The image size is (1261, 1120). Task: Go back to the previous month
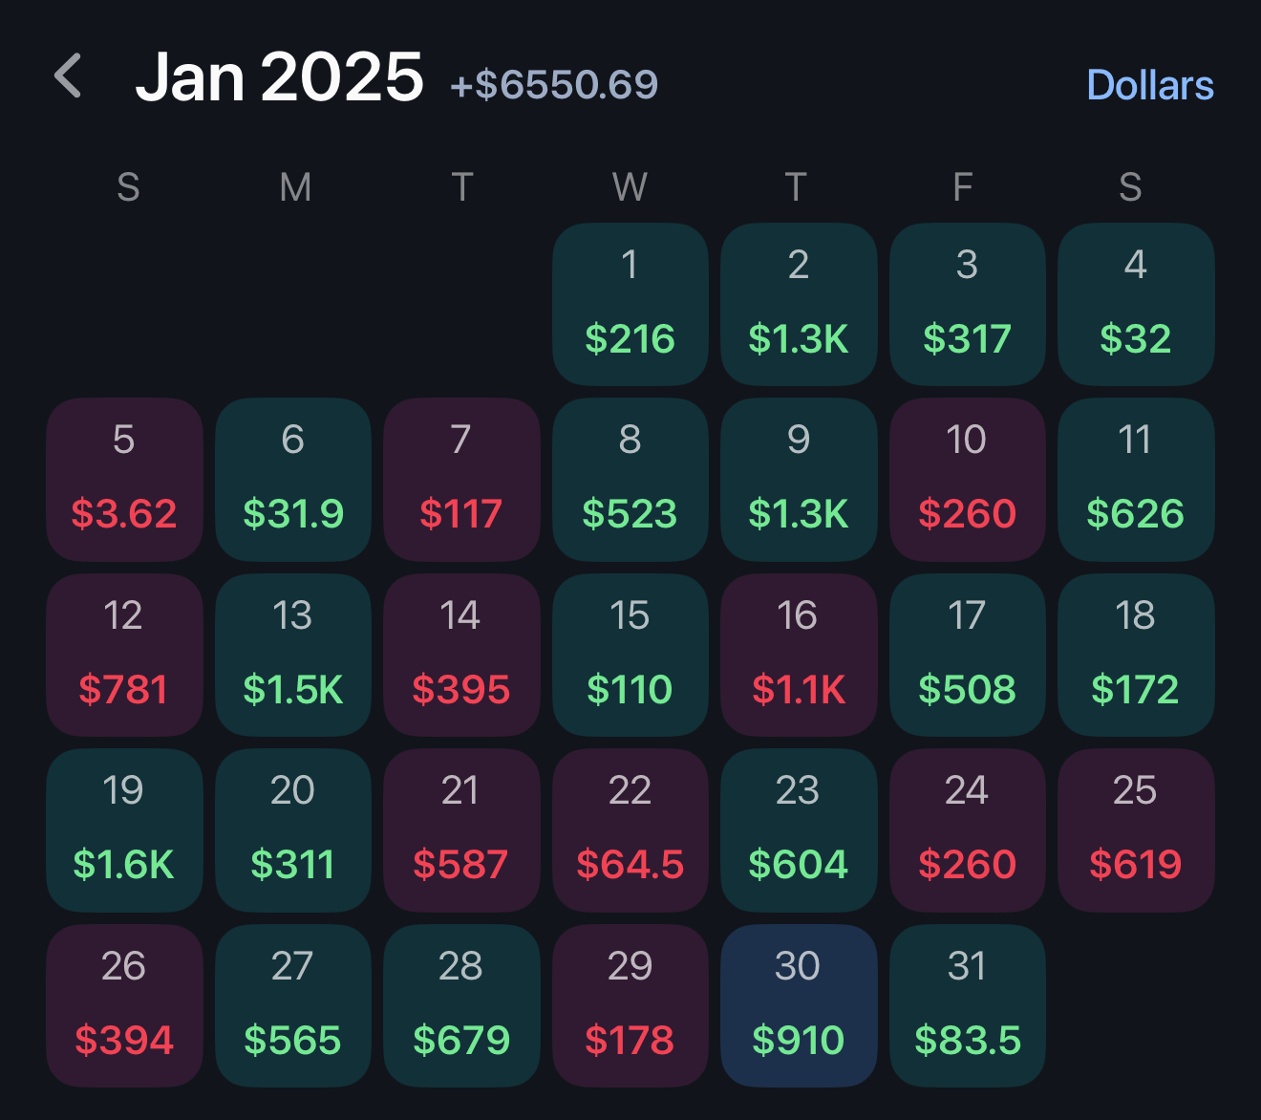click(x=69, y=76)
